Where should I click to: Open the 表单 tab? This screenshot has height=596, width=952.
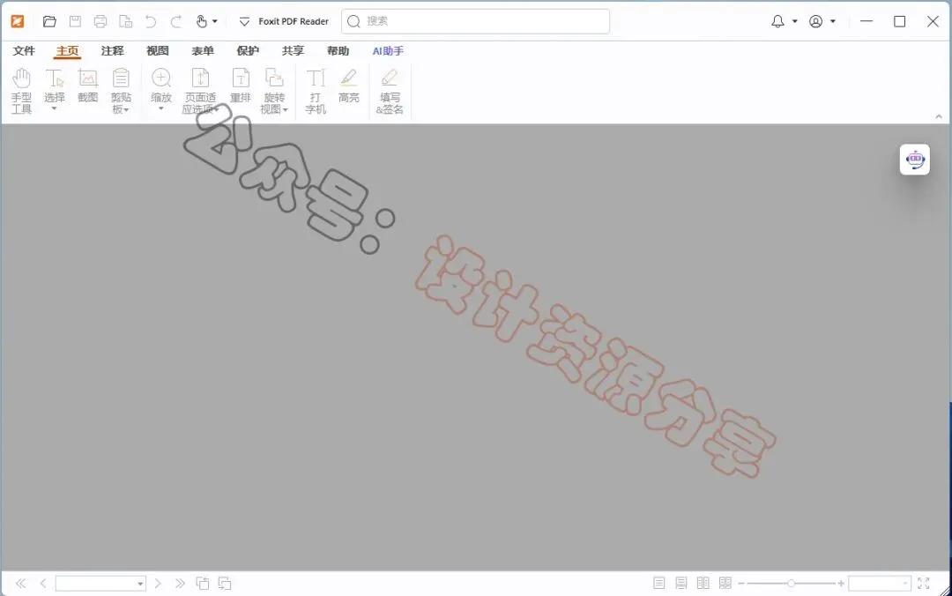[203, 51]
